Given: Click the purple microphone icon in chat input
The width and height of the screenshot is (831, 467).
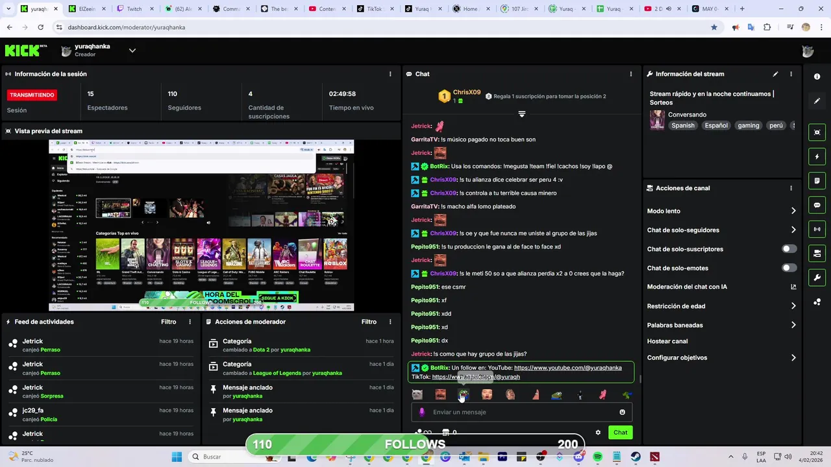Looking at the screenshot, I should point(422,412).
